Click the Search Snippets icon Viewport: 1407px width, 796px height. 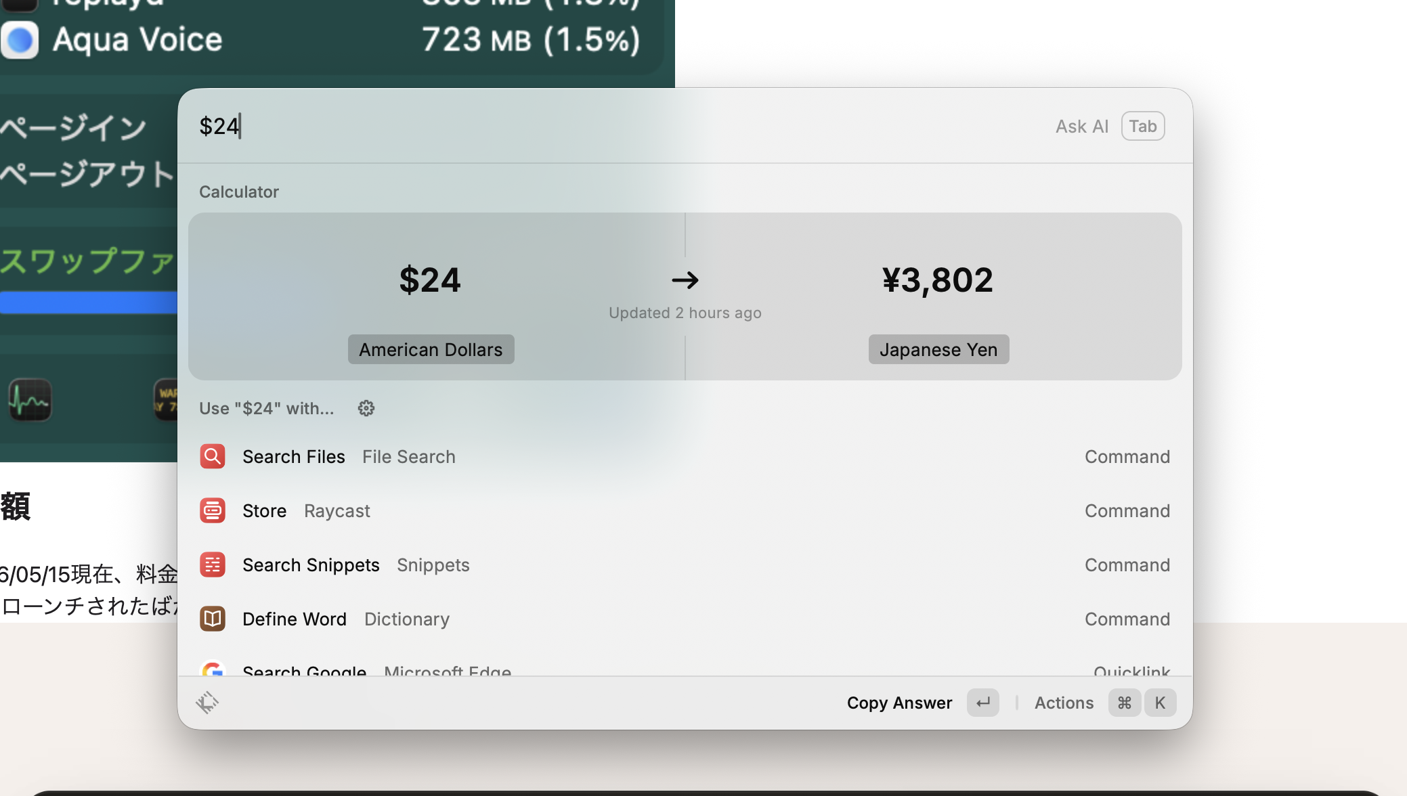coord(213,565)
